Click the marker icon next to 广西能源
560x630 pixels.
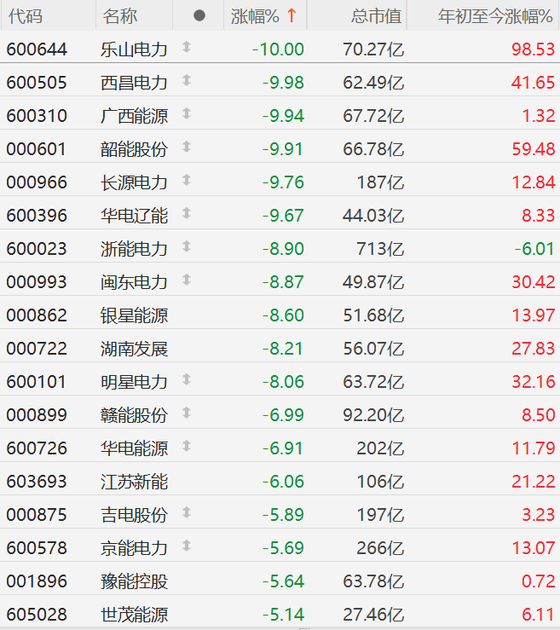click(187, 113)
